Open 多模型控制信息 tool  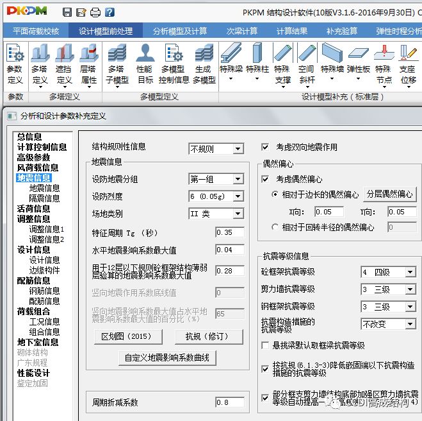(x=174, y=64)
